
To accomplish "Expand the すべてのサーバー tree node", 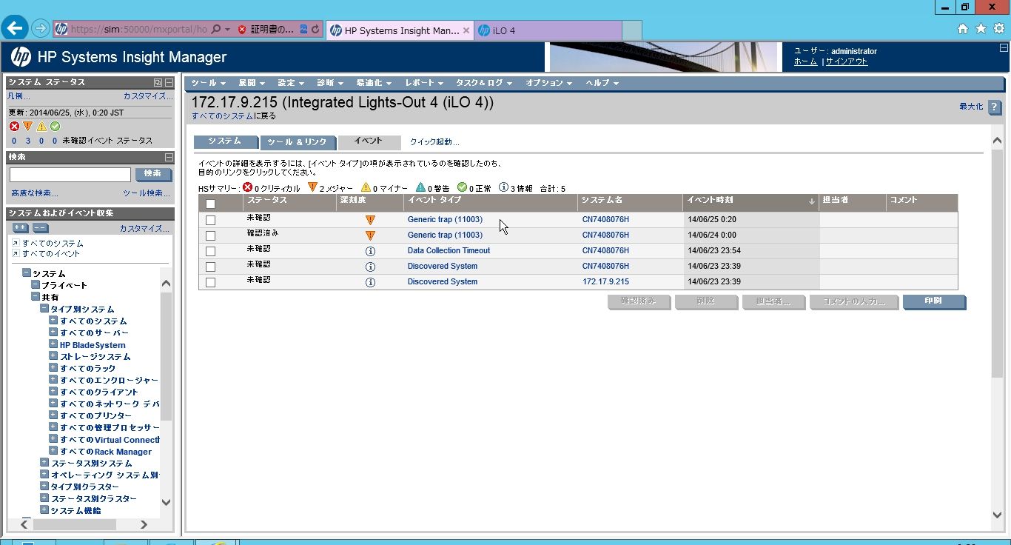I will pos(53,332).
